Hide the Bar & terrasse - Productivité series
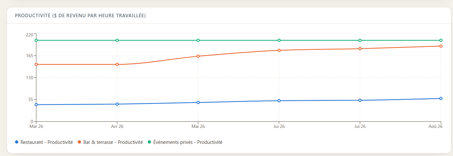 tap(113, 142)
